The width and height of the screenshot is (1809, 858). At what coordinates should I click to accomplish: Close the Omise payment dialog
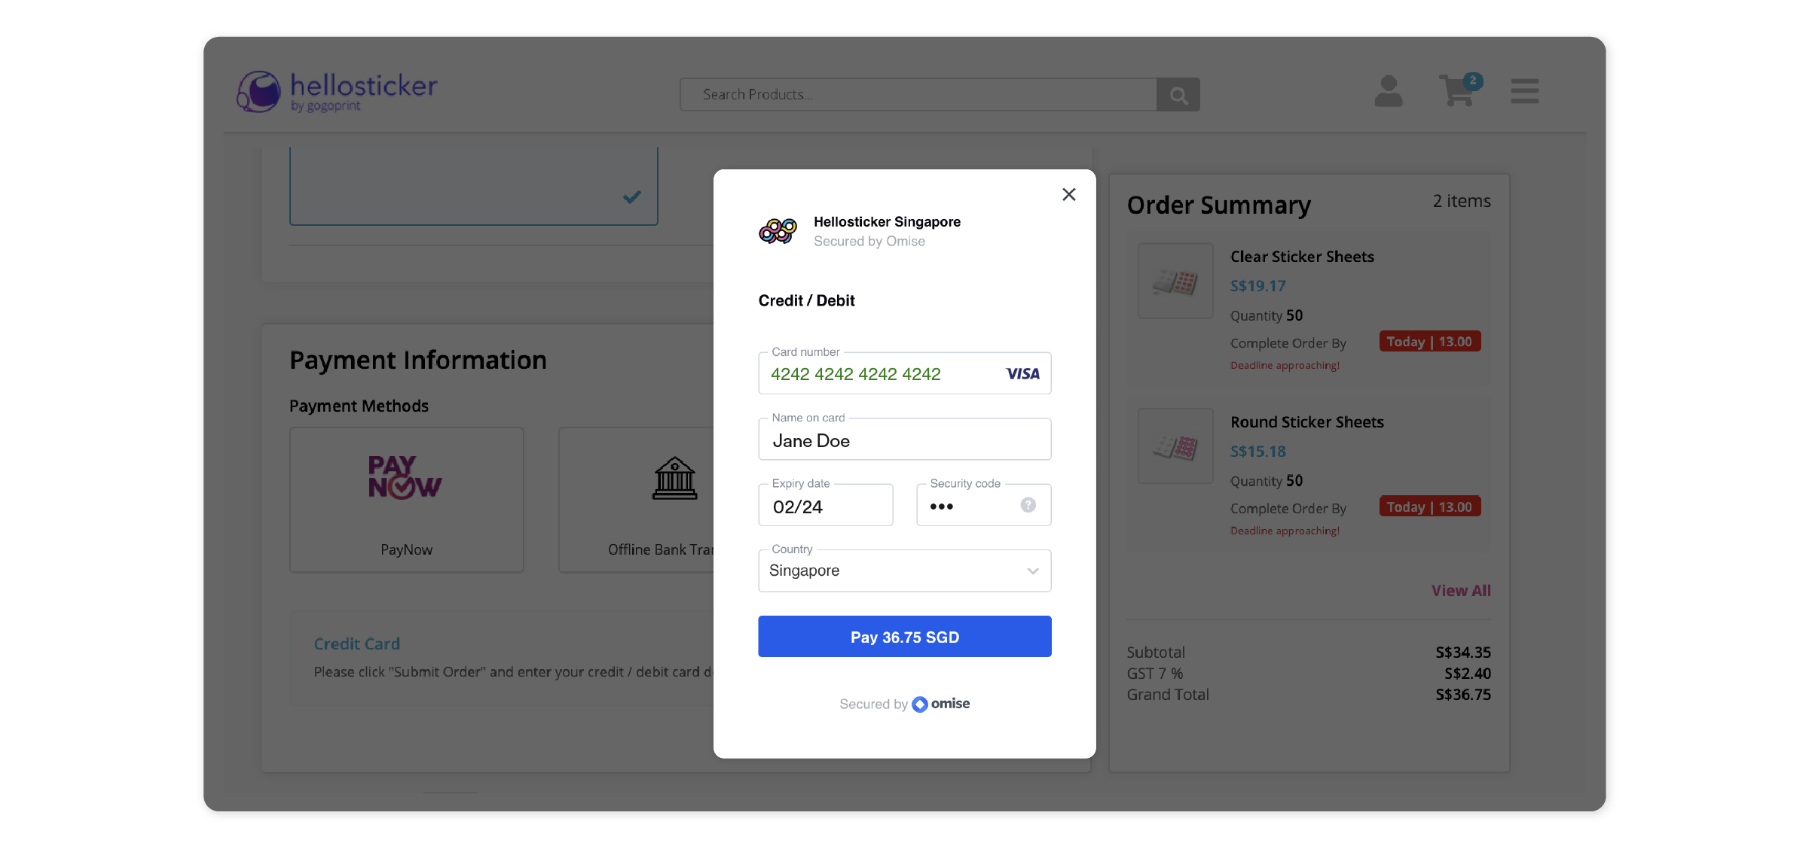click(x=1068, y=195)
